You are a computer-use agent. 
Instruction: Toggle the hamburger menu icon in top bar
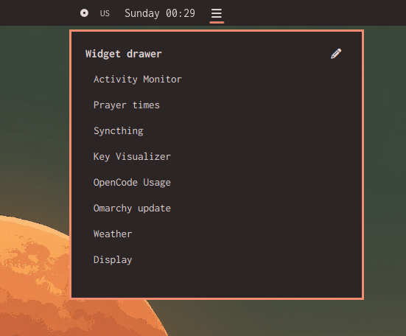217,13
